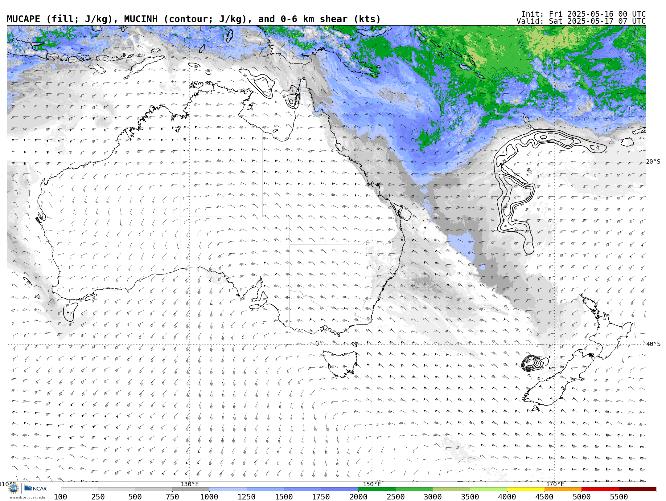Image resolution: width=666 pixels, height=501 pixels.
Task: Click the 750–1000 dark gray colorbar swatch
Action: pyautogui.click(x=191, y=489)
